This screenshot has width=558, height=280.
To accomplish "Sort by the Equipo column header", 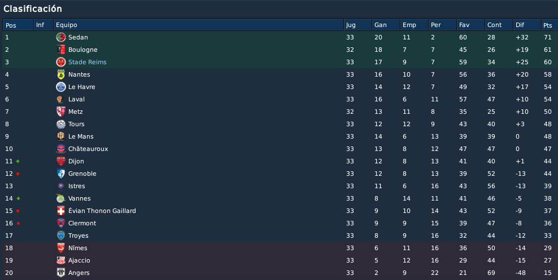I will pos(198,25).
